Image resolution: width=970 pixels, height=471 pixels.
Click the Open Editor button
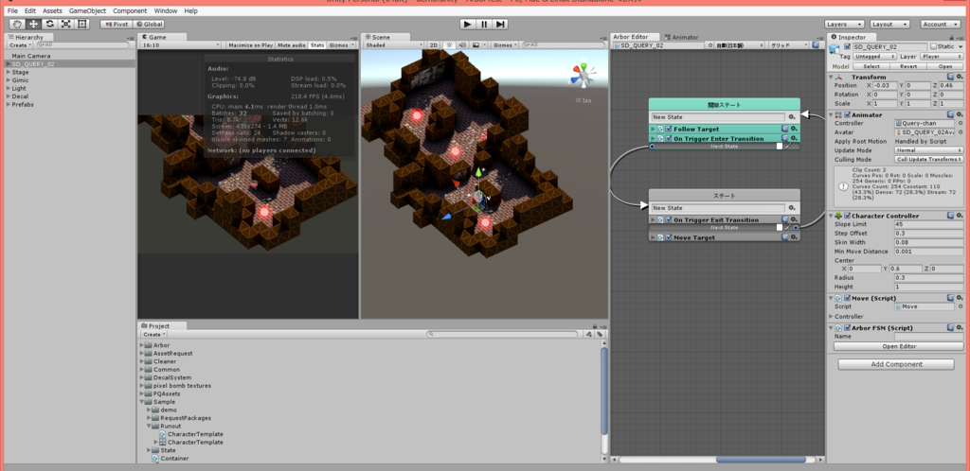pos(898,346)
